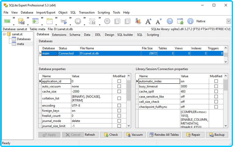Click the busy_timeout value '3000'
Screen dimensions: 233x147
tap(194, 86)
